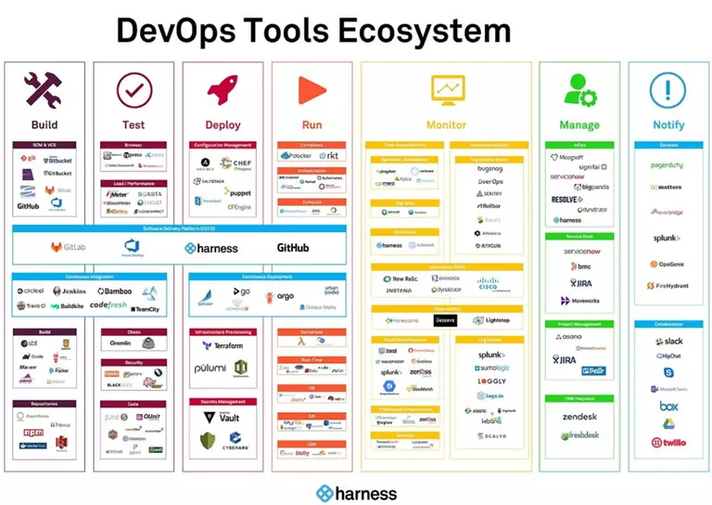Click the Jenkins logo
The width and height of the screenshot is (712, 505).
pyautogui.click(x=69, y=291)
